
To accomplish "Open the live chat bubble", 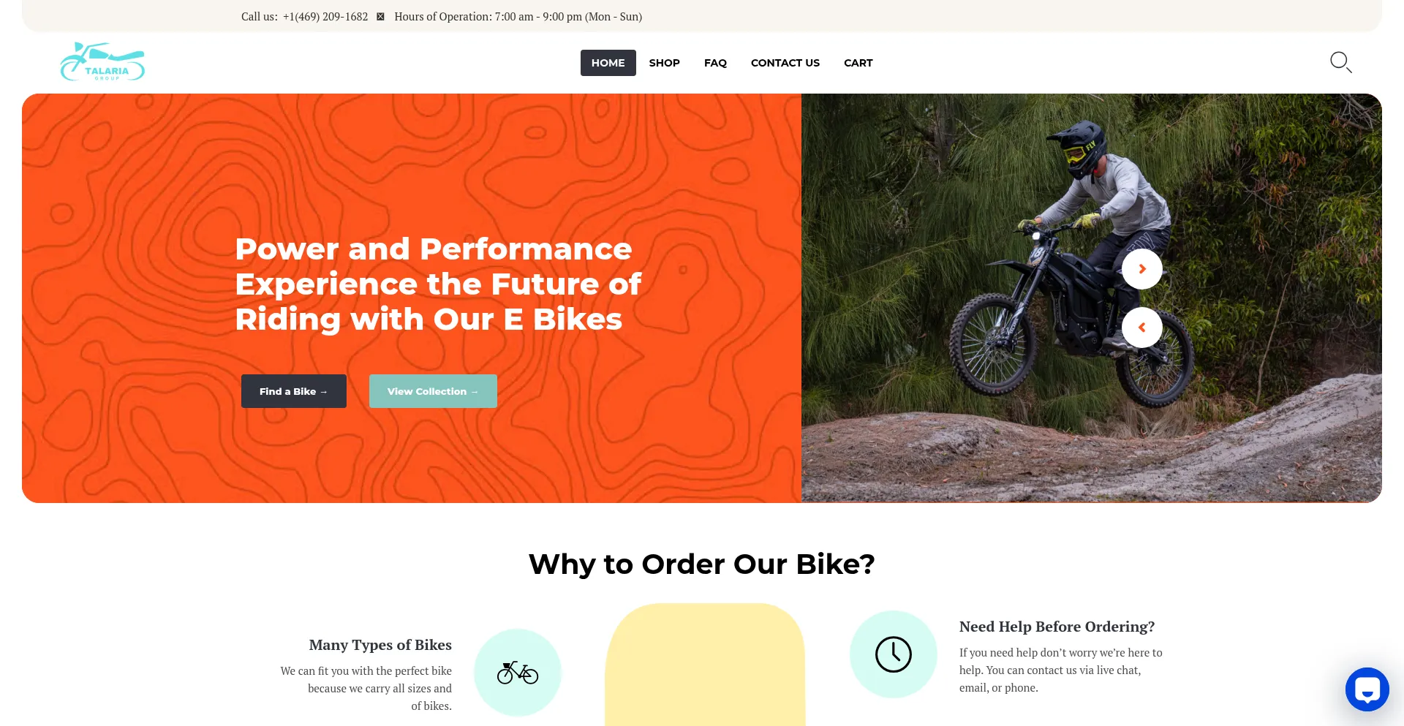I will [x=1367, y=689].
